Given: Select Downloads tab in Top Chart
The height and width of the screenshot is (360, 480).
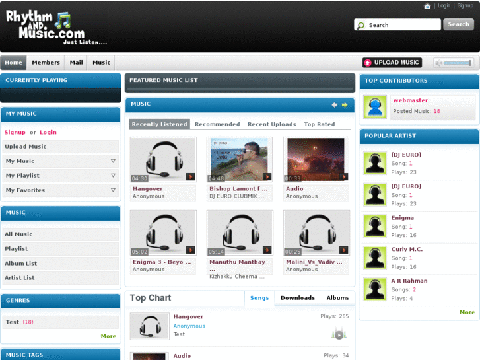Looking at the screenshot, I should (x=298, y=298).
